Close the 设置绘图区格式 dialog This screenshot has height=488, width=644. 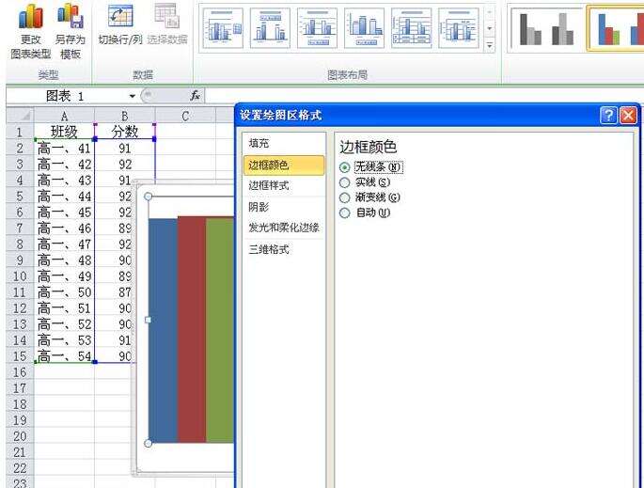tap(628, 116)
